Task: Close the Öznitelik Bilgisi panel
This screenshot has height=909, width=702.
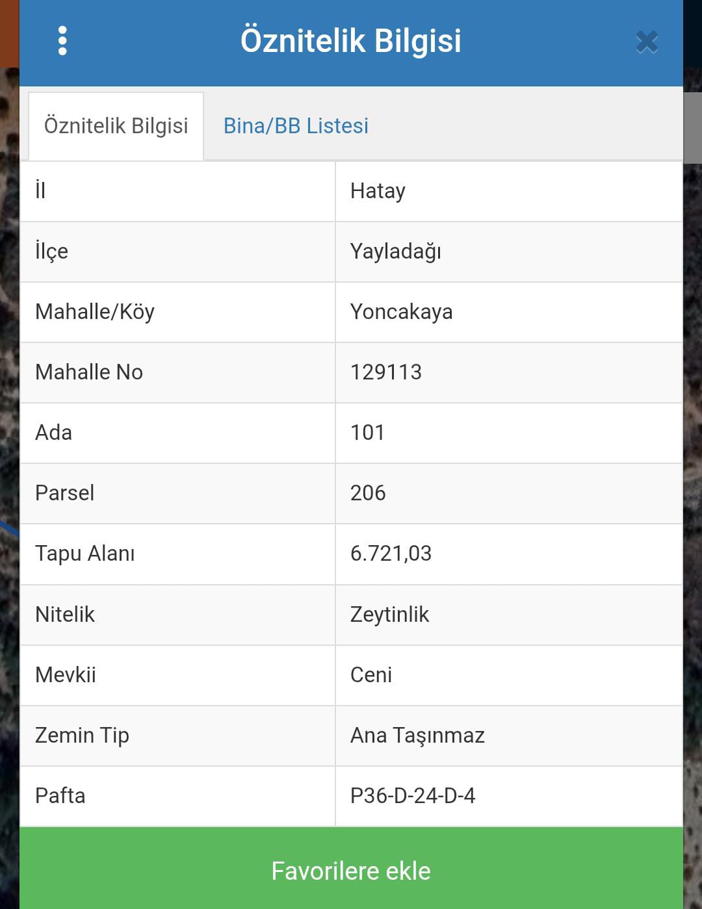Action: click(x=646, y=42)
